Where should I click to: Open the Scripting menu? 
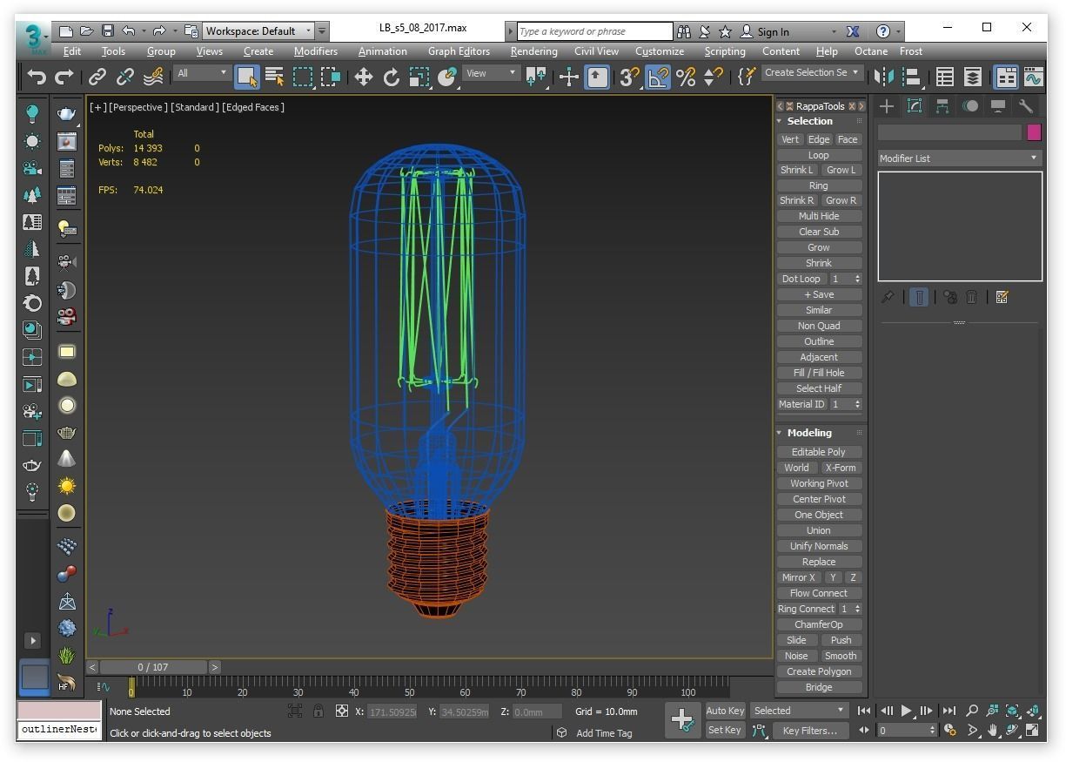725,51
